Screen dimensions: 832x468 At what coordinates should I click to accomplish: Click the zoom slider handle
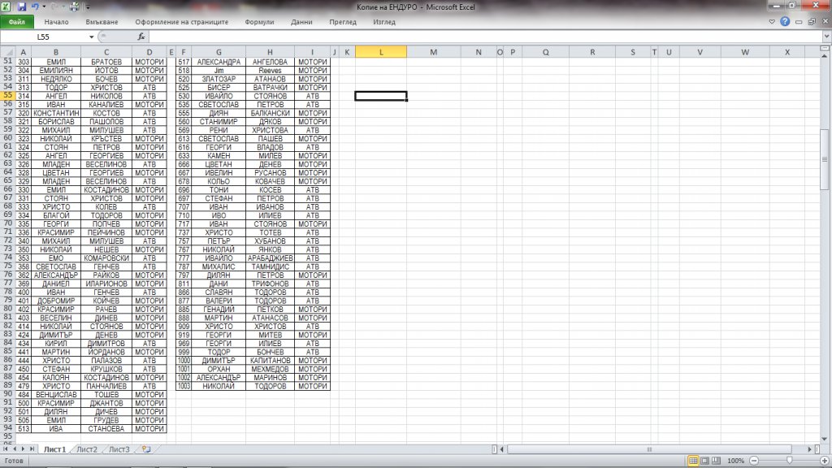(790, 461)
